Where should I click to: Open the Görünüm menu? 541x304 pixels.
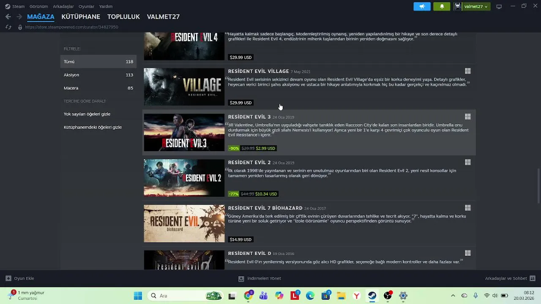39,6
